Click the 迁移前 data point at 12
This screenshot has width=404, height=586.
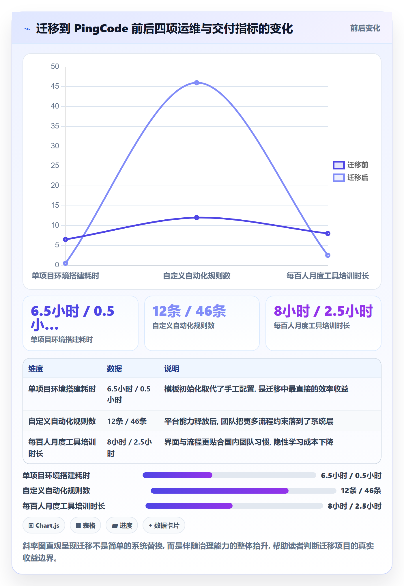(197, 218)
